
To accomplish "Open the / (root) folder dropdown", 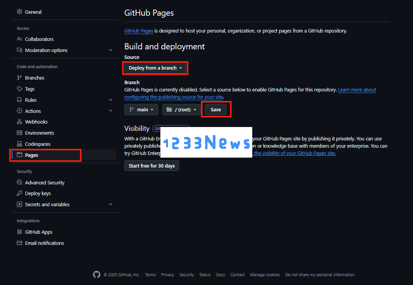I will pyautogui.click(x=181, y=109).
